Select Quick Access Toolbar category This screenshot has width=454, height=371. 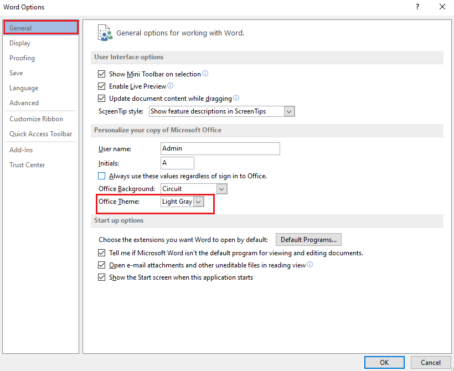pyautogui.click(x=41, y=134)
